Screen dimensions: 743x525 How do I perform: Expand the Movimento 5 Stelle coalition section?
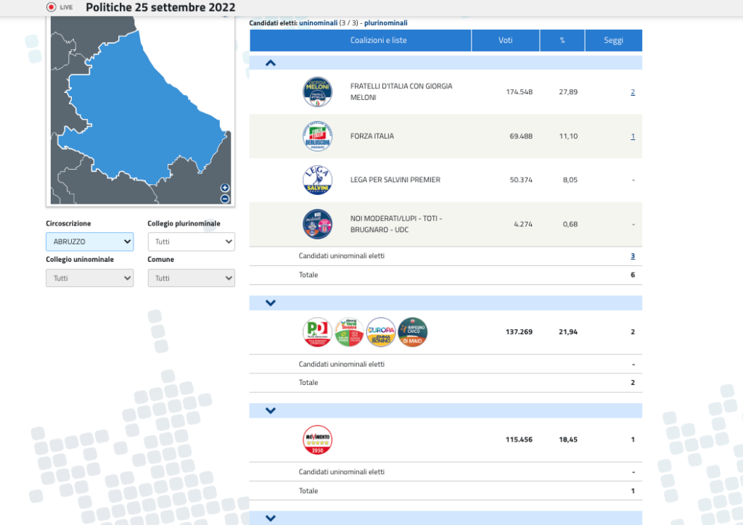[271, 410]
